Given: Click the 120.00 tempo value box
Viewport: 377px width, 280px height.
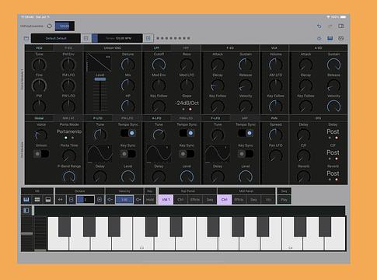Looking at the screenshot, I should 65,26.
